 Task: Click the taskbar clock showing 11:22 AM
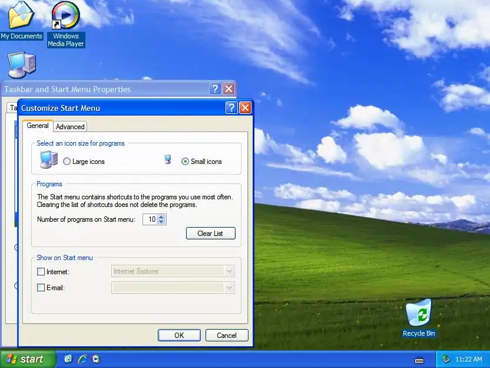(x=468, y=359)
